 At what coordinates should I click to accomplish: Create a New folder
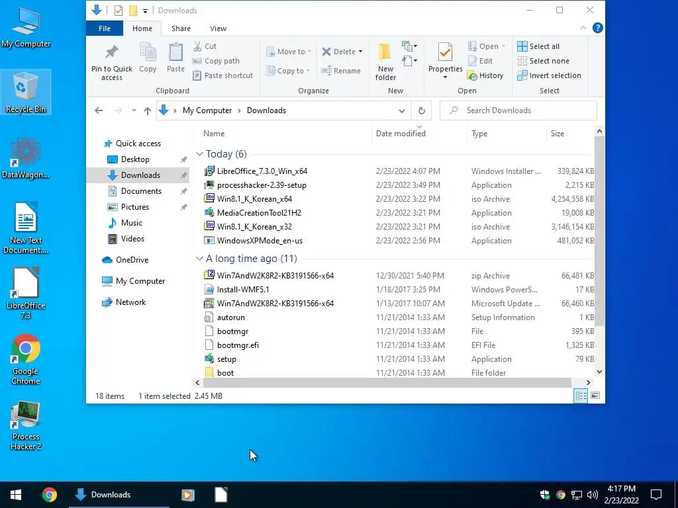tap(385, 62)
